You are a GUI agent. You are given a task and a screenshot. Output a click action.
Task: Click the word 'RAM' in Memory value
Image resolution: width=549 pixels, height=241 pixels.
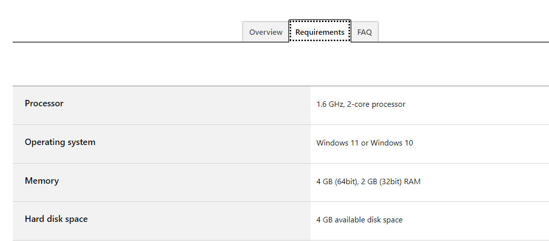(x=412, y=182)
